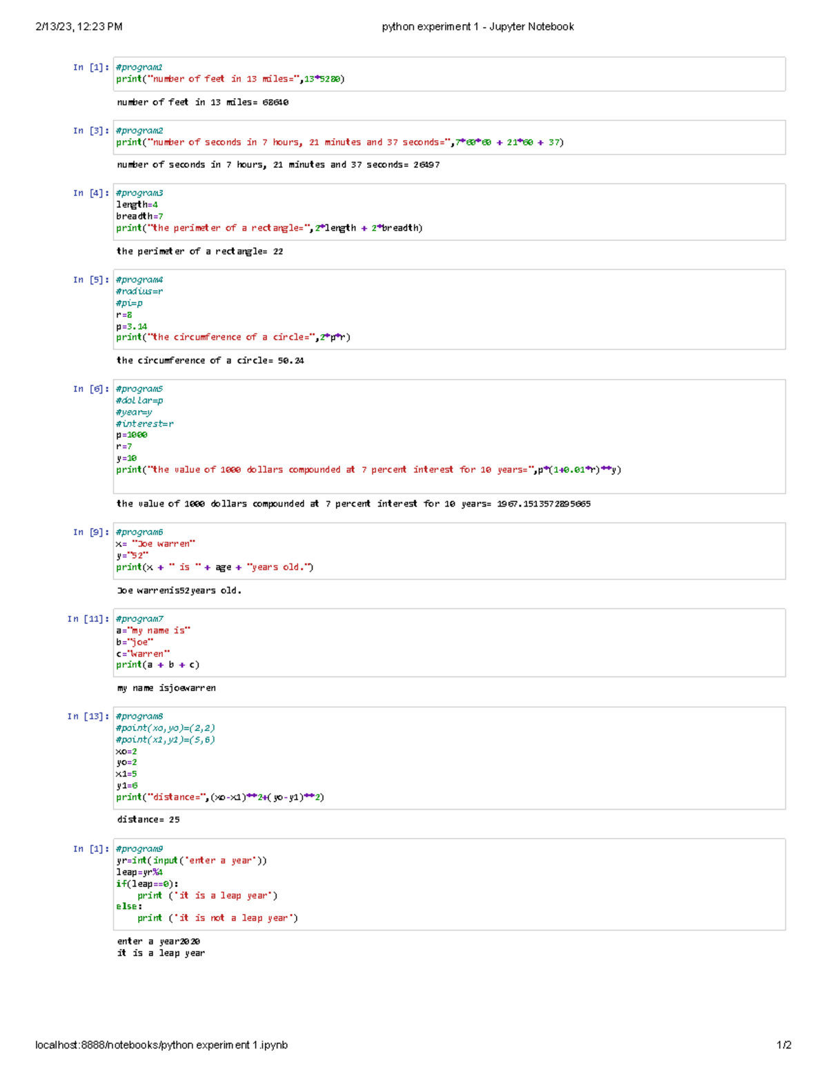Screen dimensions: 828x1072
Task: Click the In [11]: prompt beside program7
Action: click(x=88, y=618)
